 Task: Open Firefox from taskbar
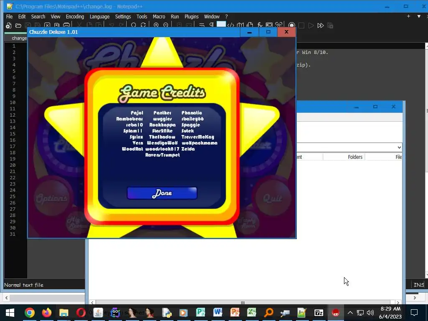coord(47,313)
